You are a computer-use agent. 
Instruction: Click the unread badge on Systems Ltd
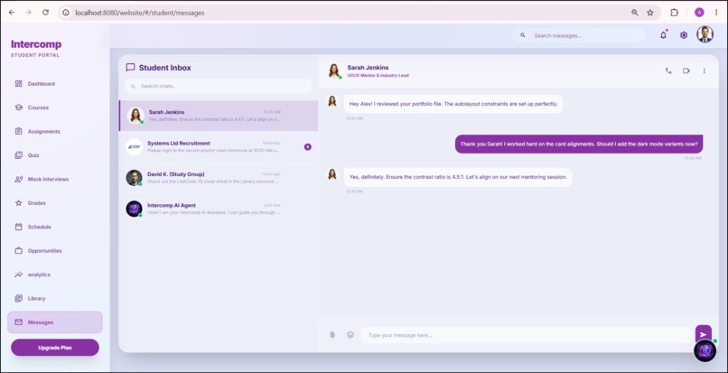pos(307,147)
